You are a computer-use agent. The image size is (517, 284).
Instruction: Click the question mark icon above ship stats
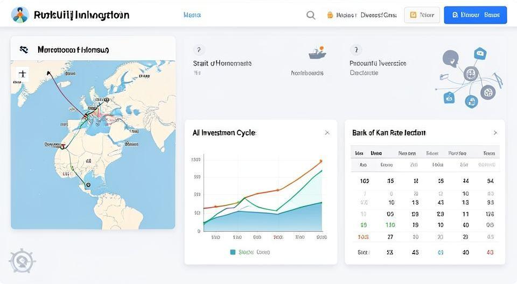199,50
